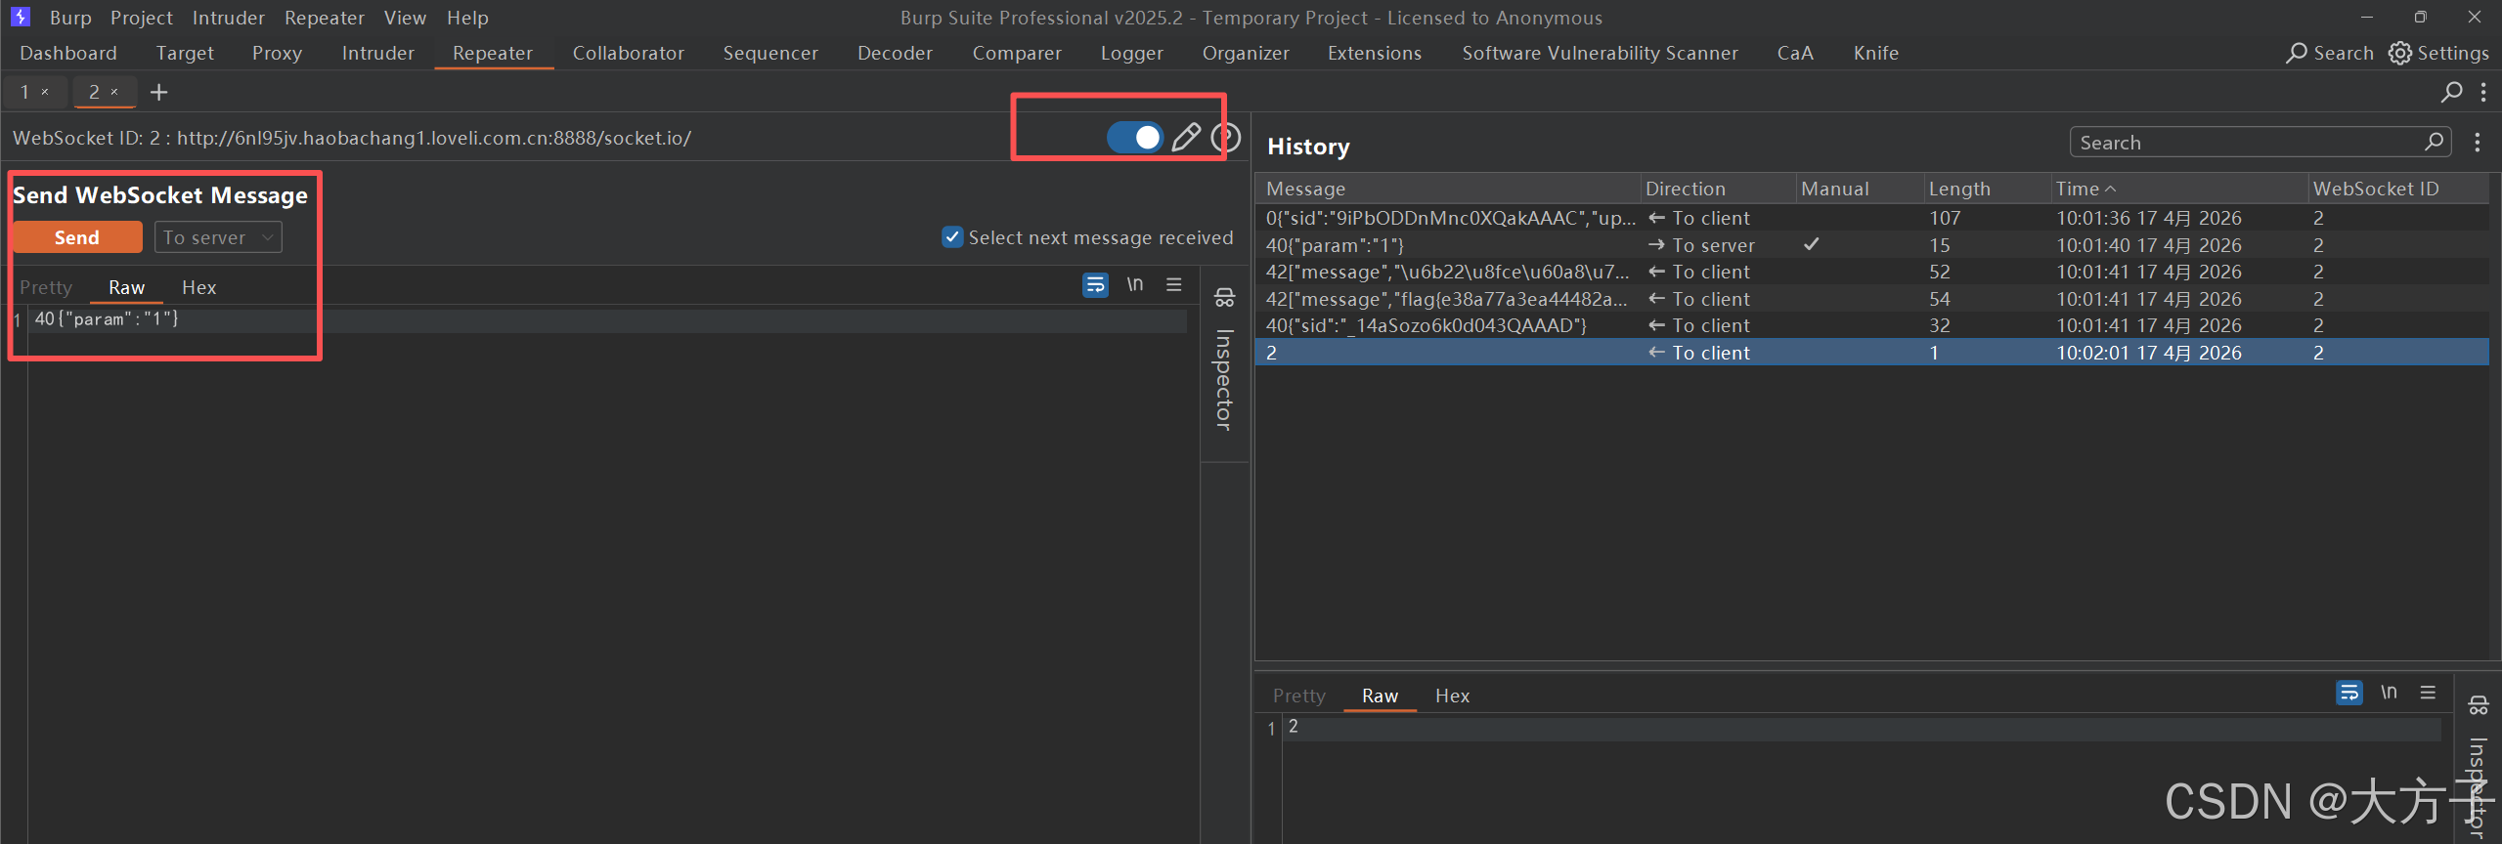Screen dimensions: 2502x844
Task: Toggle Select next message received checkbox
Action: click(x=952, y=237)
